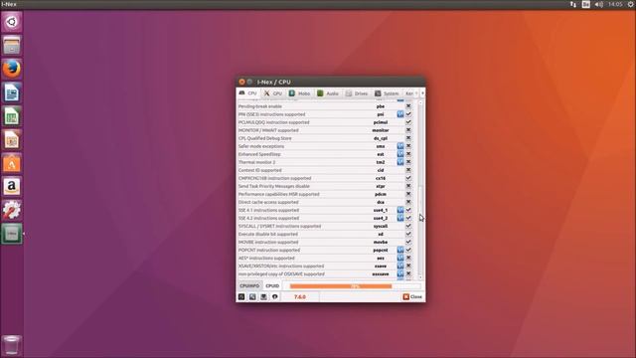The image size is (636, 358).
Task: Open the session gear menu in top panel
Action: coord(631,4)
